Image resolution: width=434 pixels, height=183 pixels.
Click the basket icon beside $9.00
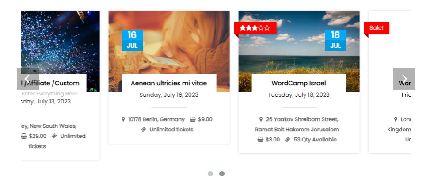point(193,119)
